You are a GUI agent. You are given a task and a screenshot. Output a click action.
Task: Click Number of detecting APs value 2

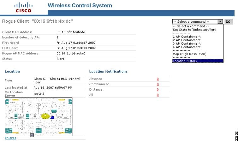tap(57, 37)
